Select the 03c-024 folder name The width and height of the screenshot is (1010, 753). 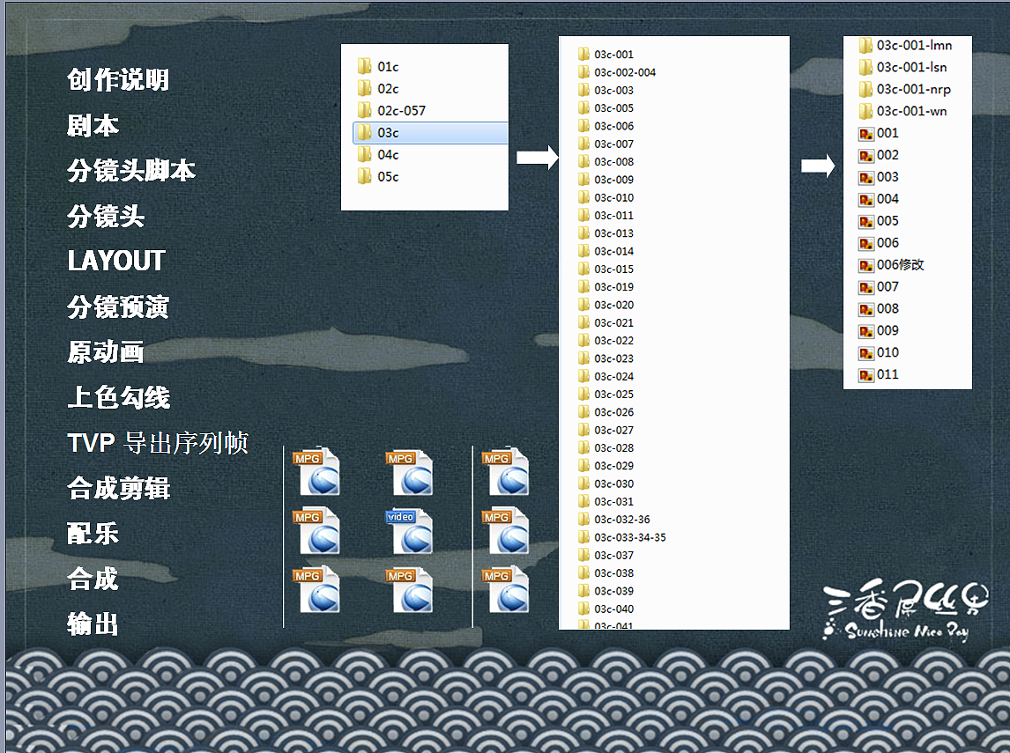click(614, 376)
